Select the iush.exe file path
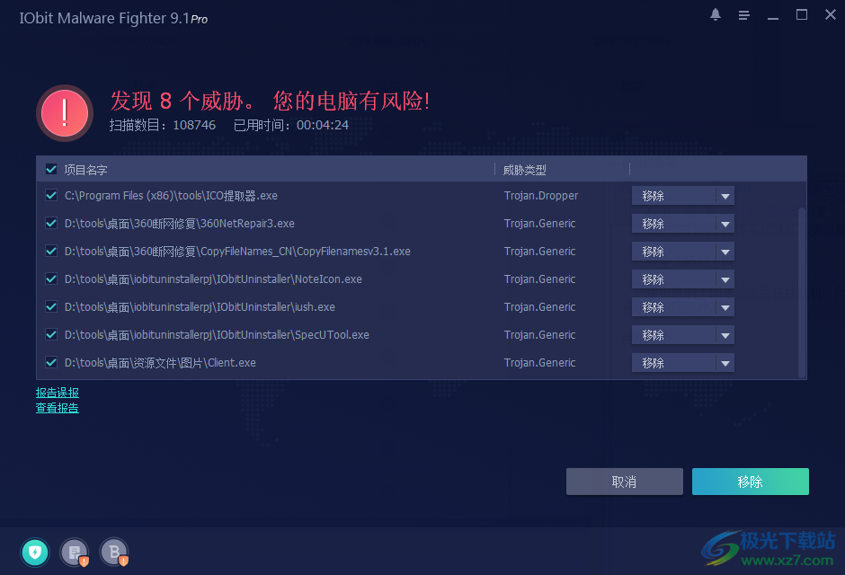Viewport: 845px width, 575px height. point(200,307)
